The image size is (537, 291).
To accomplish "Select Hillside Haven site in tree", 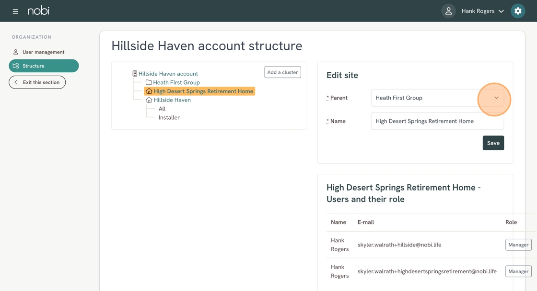I will (172, 100).
